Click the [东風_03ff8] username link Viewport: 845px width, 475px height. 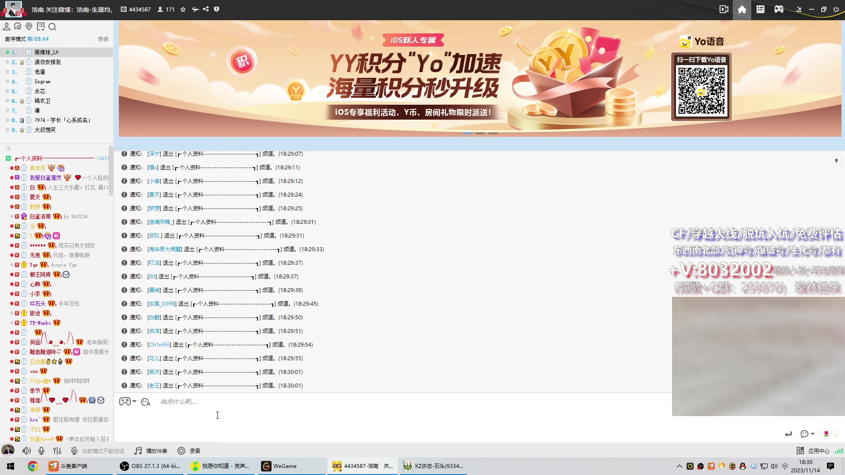[162, 304]
